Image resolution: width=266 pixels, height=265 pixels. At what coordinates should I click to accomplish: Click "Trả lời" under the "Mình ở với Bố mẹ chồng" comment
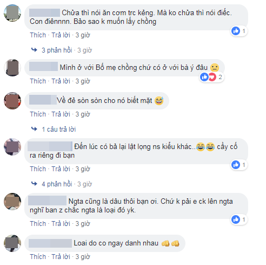(61, 81)
